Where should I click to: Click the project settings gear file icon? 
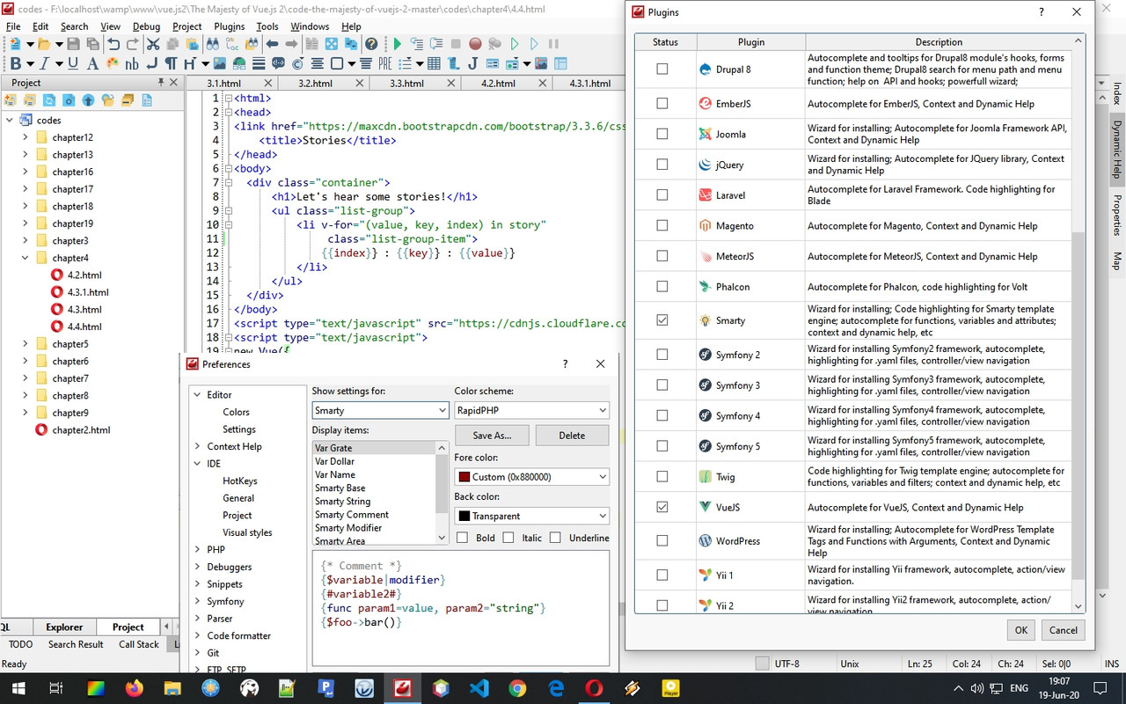coord(69,100)
